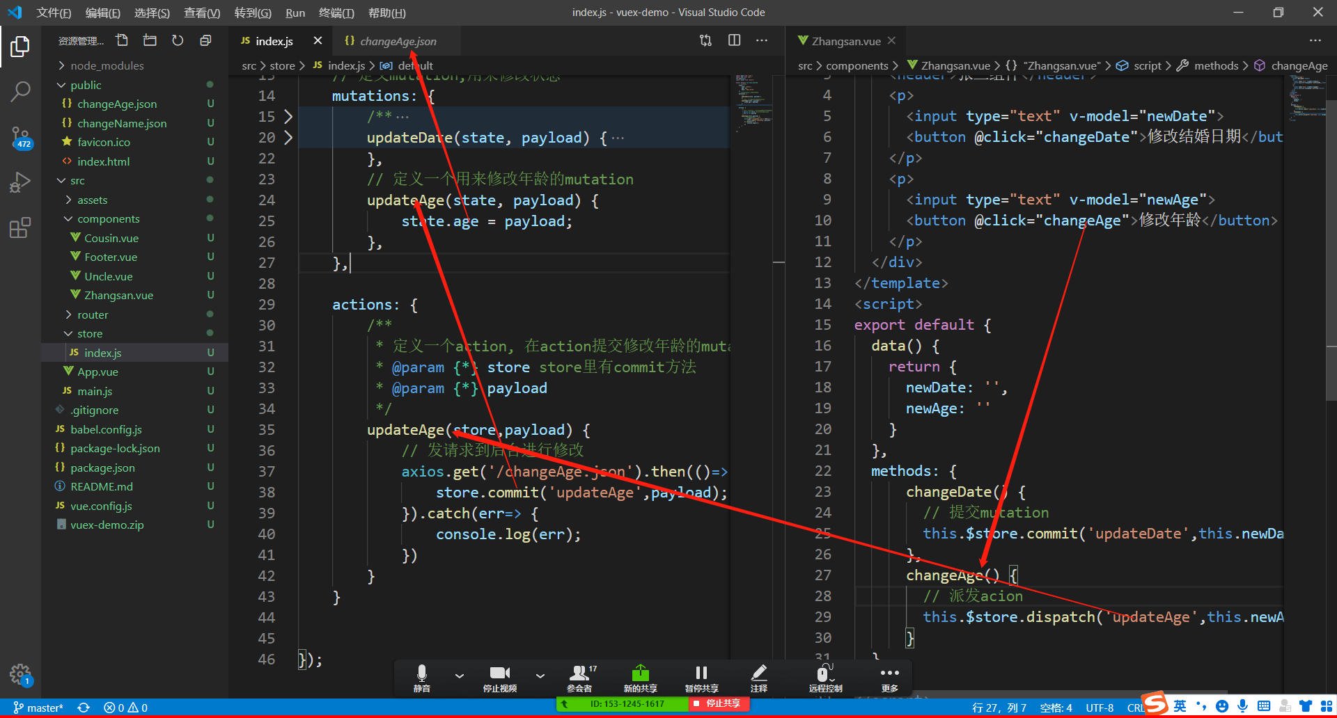Open the 查看(V) menu
The image size is (1337, 718).
pos(202,13)
